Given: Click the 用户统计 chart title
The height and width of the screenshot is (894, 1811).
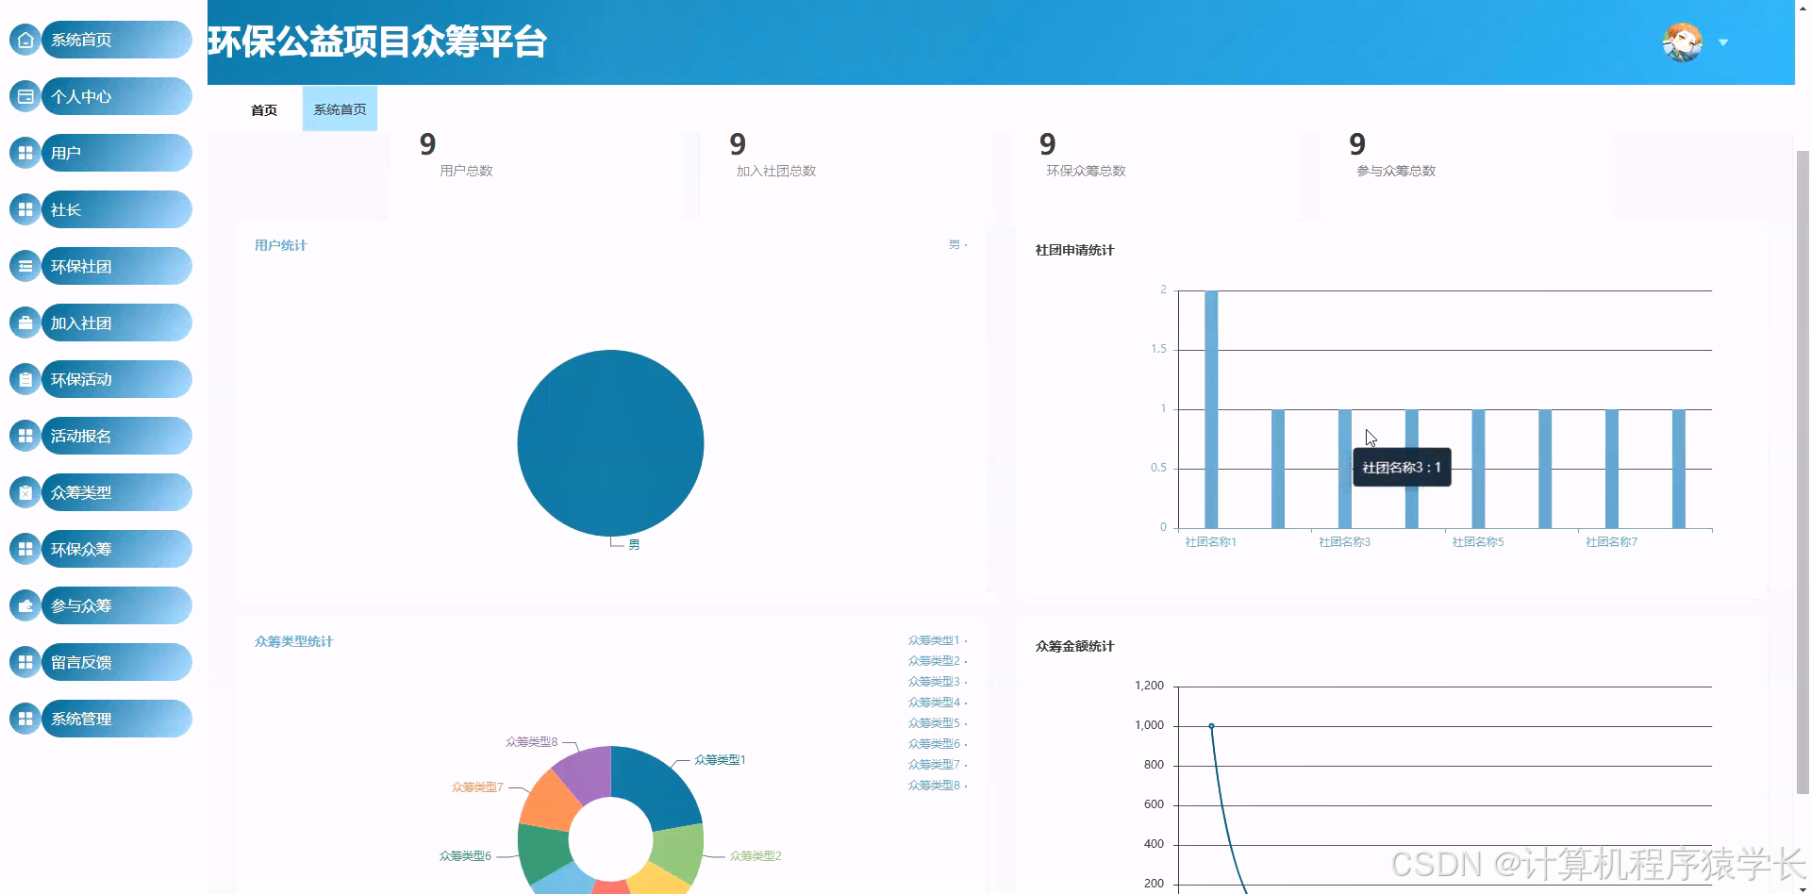Looking at the screenshot, I should tap(280, 245).
